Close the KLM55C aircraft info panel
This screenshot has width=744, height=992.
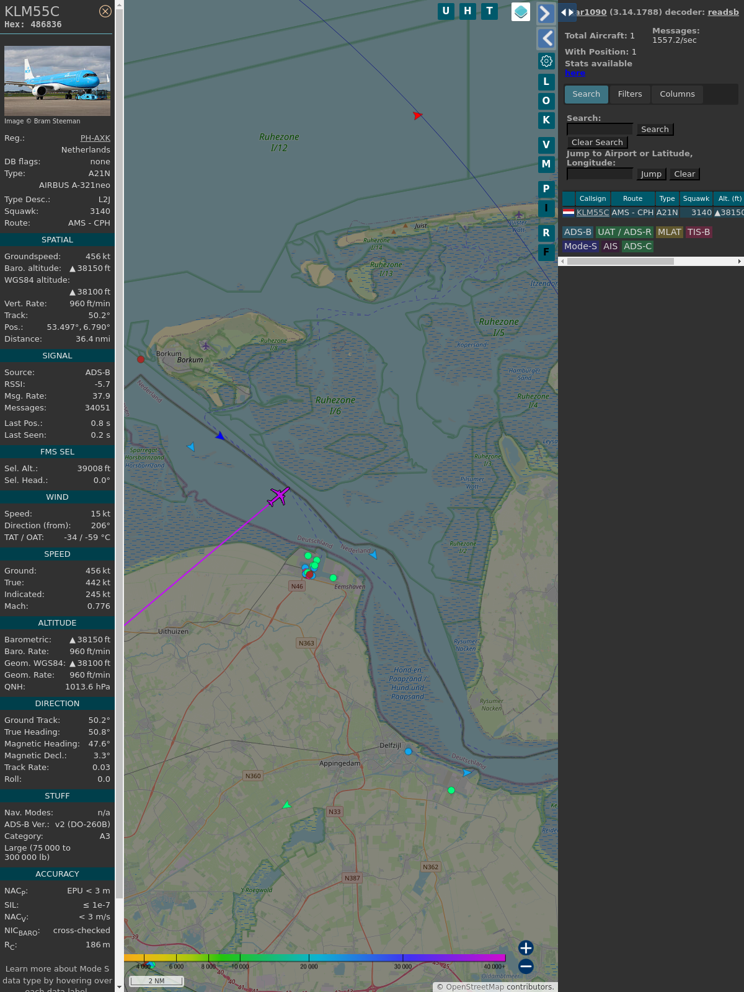[105, 11]
